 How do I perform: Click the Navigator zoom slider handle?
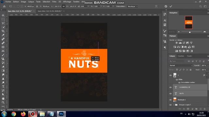pyautogui.click(x=190, y=32)
